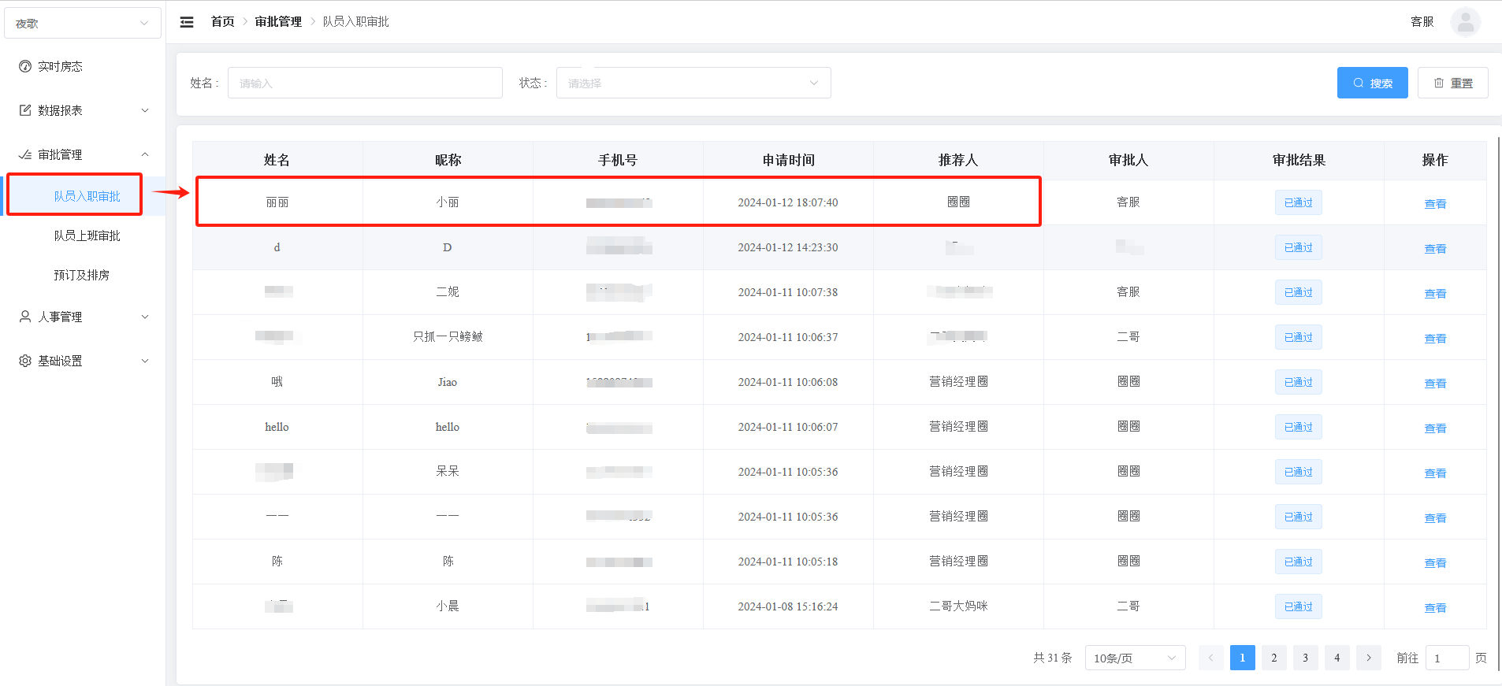Open the 10条/页 page size dropdown
The width and height of the screenshot is (1502, 686).
point(1135,658)
